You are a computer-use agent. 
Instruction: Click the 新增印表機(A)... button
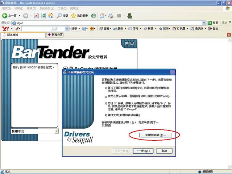(x=156, y=135)
